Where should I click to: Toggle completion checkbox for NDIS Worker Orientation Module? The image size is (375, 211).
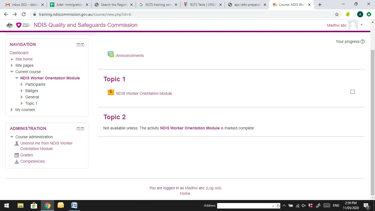pyautogui.click(x=352, y=92)
